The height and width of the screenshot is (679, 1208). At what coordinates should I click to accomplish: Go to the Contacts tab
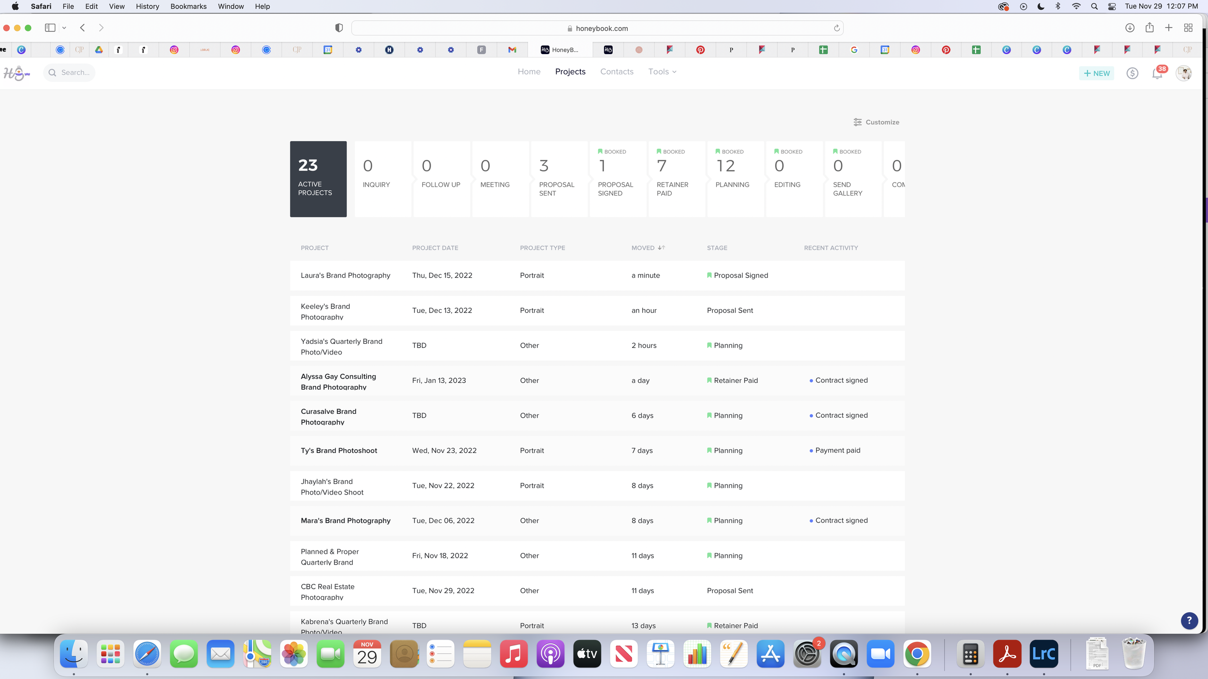click(617, 71)
